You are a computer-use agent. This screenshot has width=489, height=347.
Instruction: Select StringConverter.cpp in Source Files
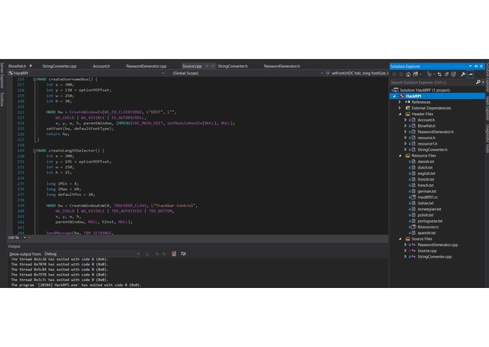[434, 257]
